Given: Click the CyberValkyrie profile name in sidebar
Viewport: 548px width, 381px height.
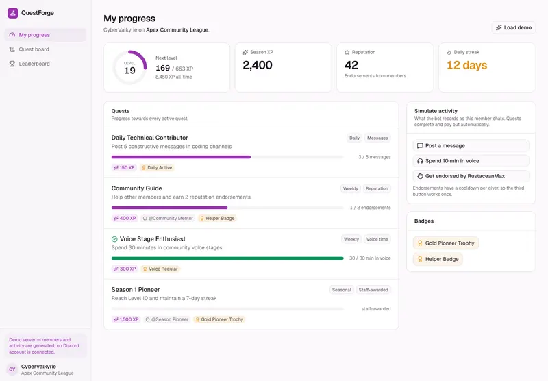Looking at the screenshot, I should (38, 367).
